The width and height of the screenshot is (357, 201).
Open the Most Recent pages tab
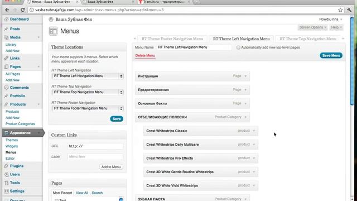[x=62, y=193]
